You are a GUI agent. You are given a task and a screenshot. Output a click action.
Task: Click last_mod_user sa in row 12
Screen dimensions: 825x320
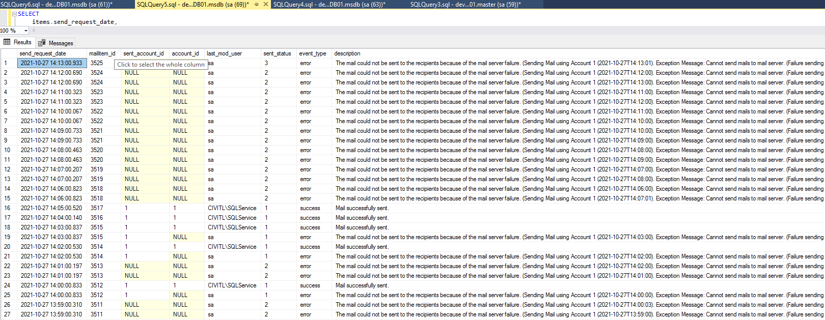[x=233, y=169]
